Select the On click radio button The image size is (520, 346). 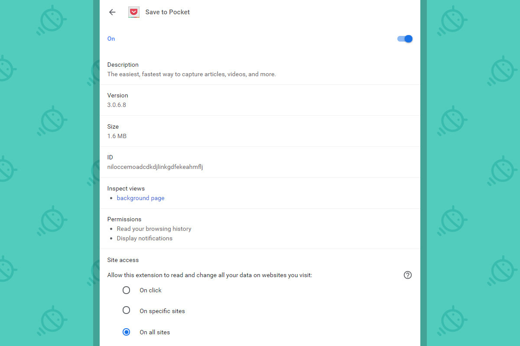126,290
